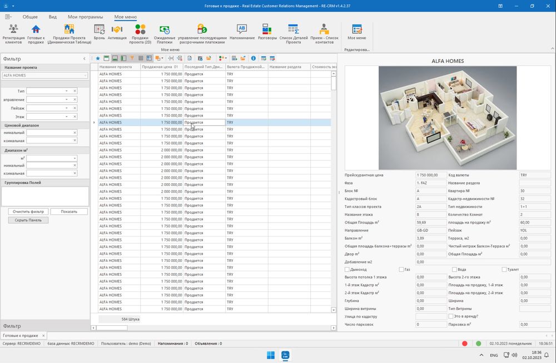Expand the Тип filter dropdown
The image size is (556, 363).
click(66, 91)
